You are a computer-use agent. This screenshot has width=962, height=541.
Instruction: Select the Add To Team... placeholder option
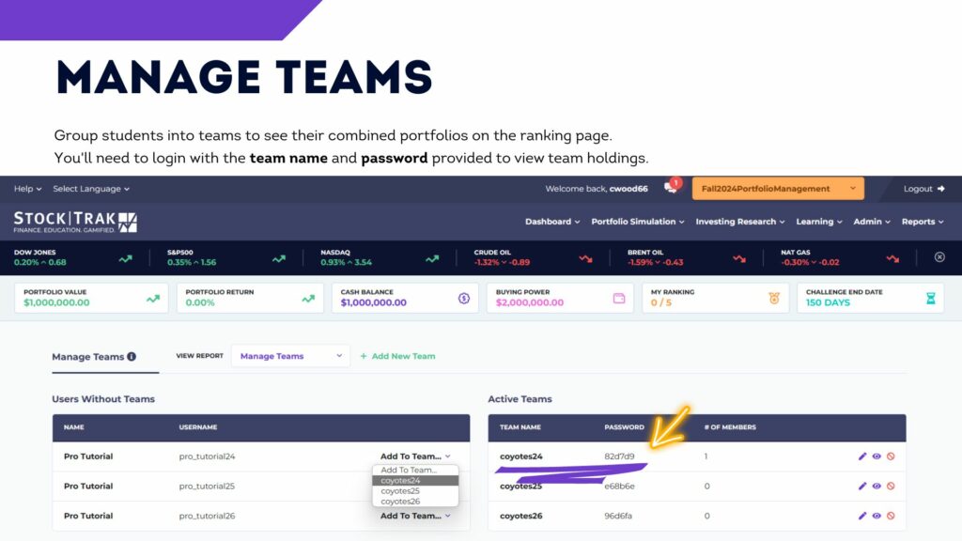(x=415, y=471)
